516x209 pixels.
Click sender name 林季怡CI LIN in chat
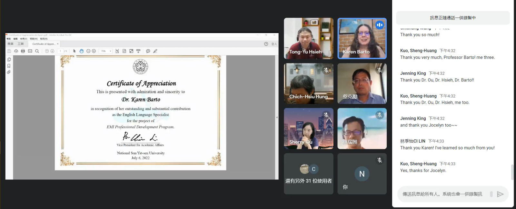click(x=413, y=141)
